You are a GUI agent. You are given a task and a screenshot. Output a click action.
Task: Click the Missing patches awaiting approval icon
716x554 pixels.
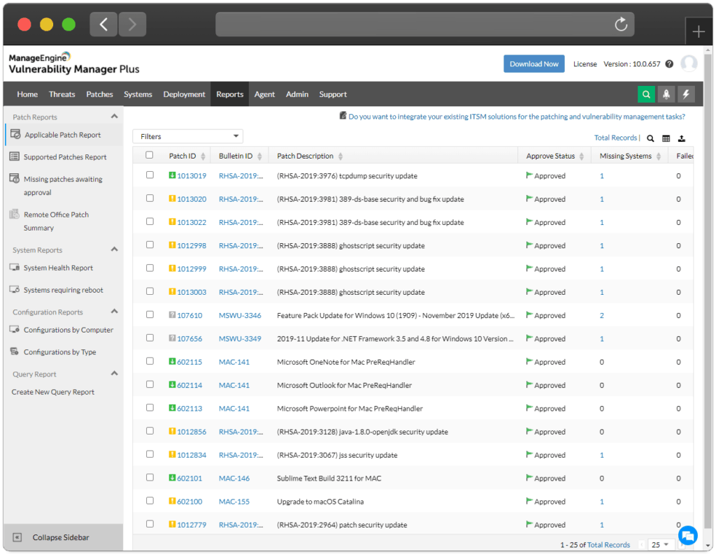(x=15, y=178)
